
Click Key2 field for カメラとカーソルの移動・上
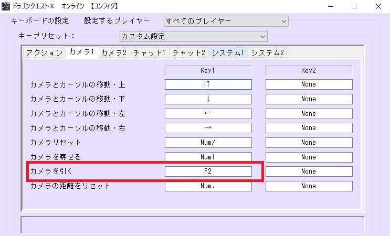point(309,84)
